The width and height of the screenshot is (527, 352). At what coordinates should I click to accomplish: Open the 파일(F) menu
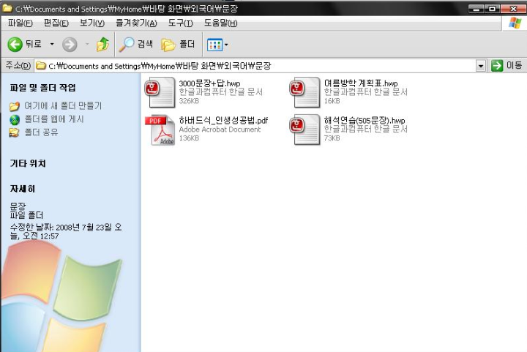tap(20, 23)
